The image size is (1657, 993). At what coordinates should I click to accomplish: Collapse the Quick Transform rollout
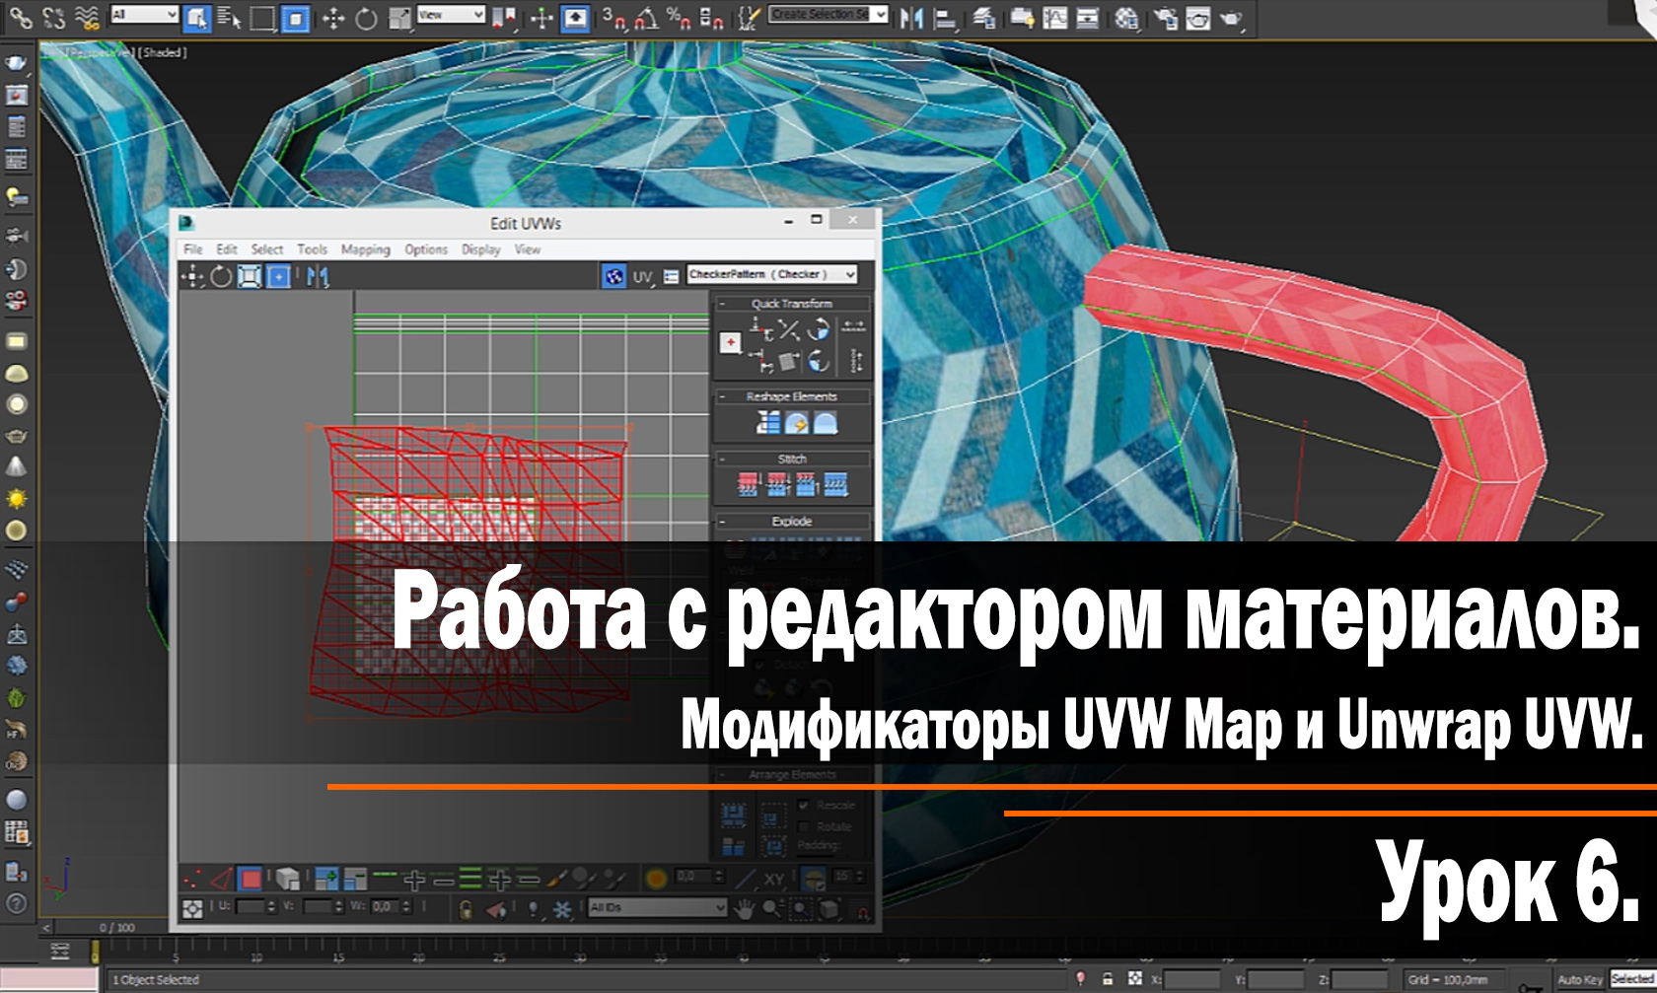(722, 304)
